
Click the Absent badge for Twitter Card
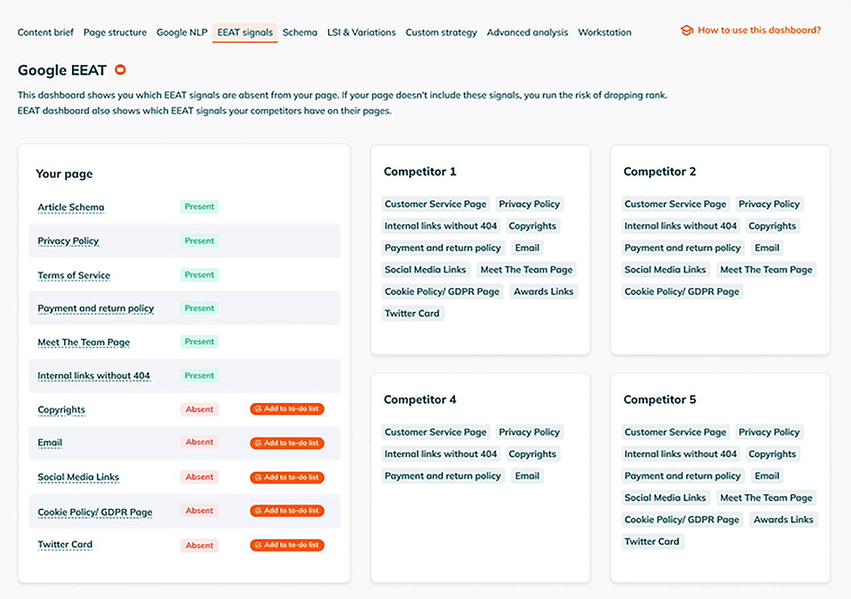point(200,545)
